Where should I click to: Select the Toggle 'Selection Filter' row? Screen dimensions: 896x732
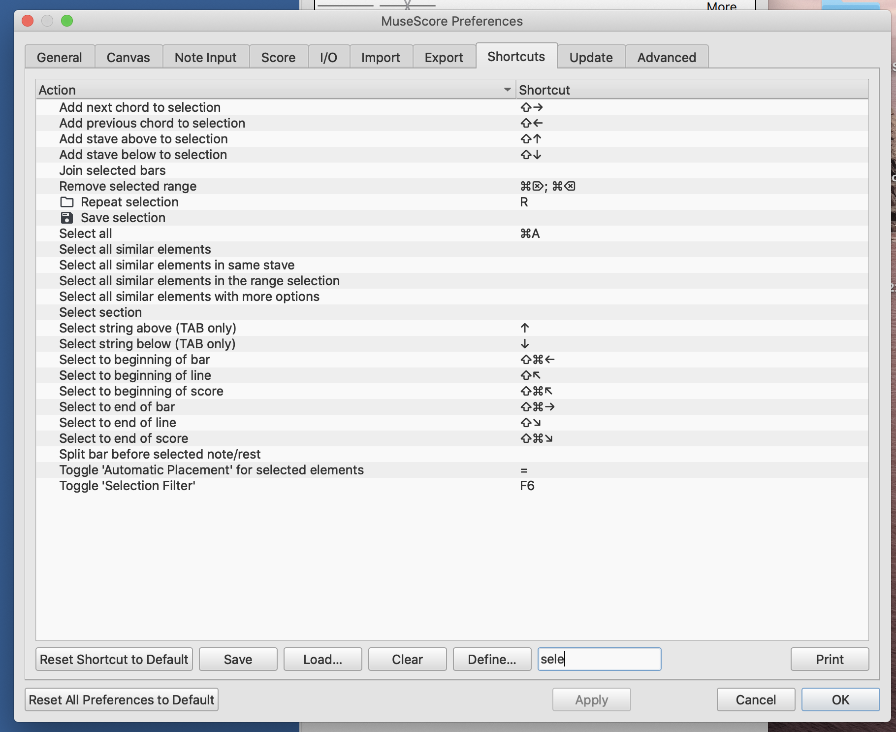[452, 486]
